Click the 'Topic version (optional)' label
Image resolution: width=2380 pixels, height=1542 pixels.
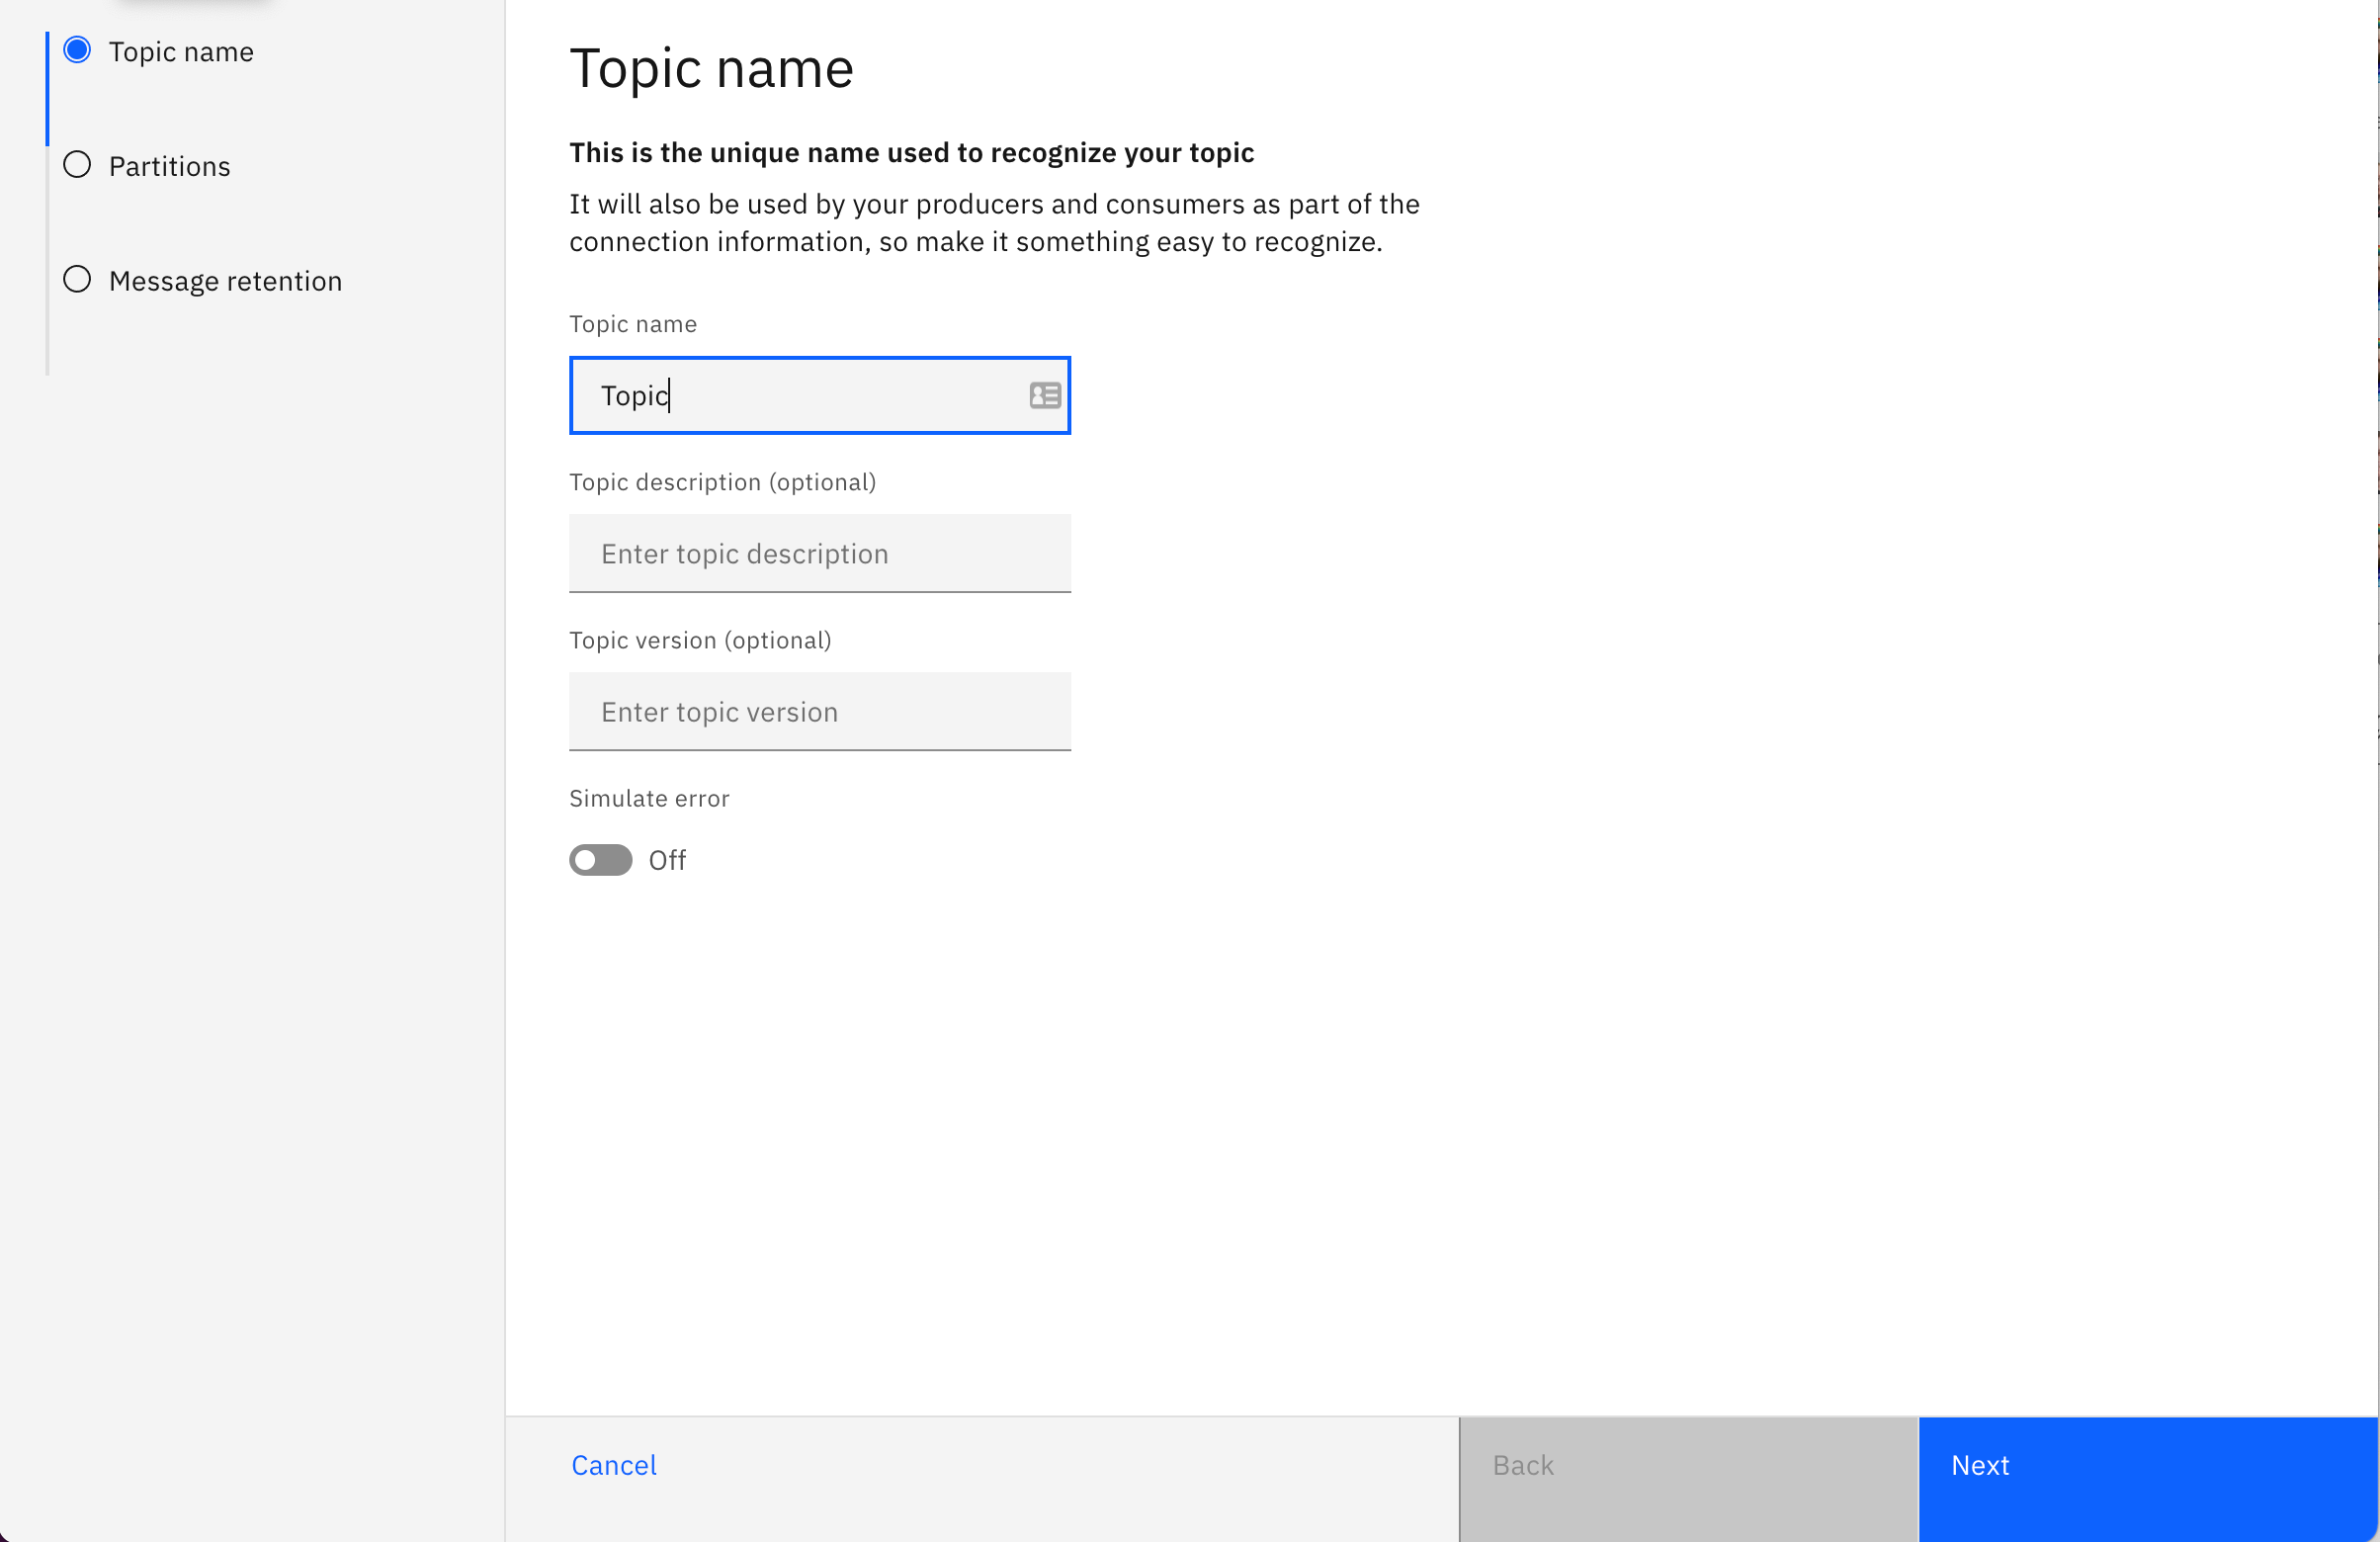700,640
